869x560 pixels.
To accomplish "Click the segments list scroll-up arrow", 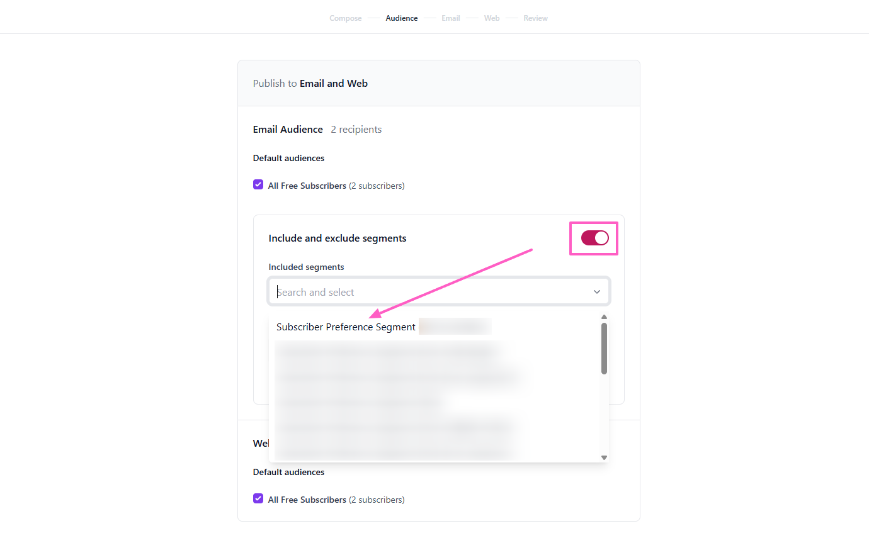I will pyautogui.click(x=604, y=317).
